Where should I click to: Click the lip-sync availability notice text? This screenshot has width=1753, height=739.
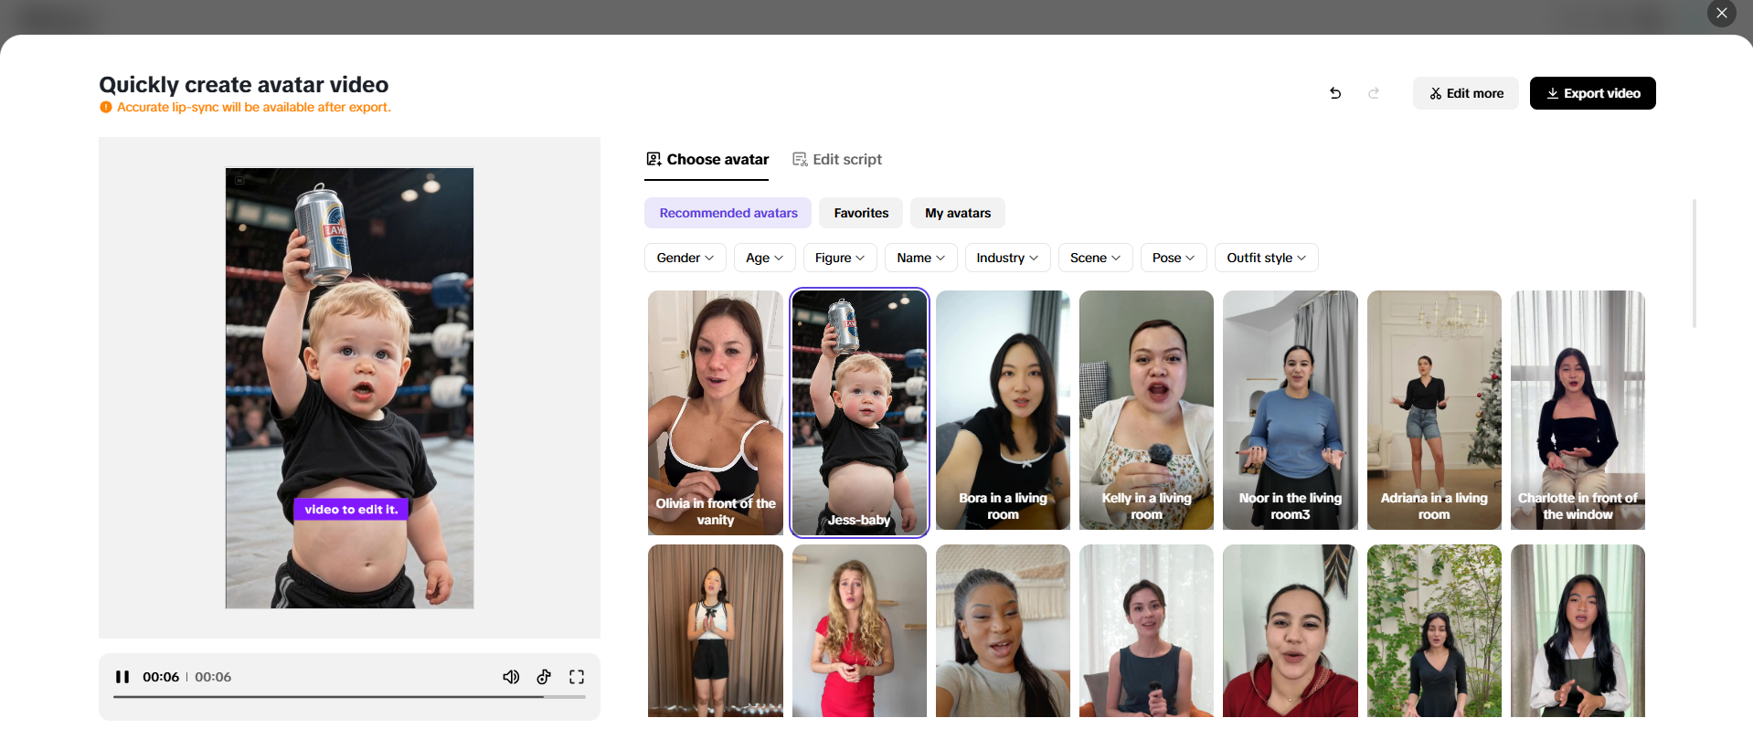click(x=254, y=107)
